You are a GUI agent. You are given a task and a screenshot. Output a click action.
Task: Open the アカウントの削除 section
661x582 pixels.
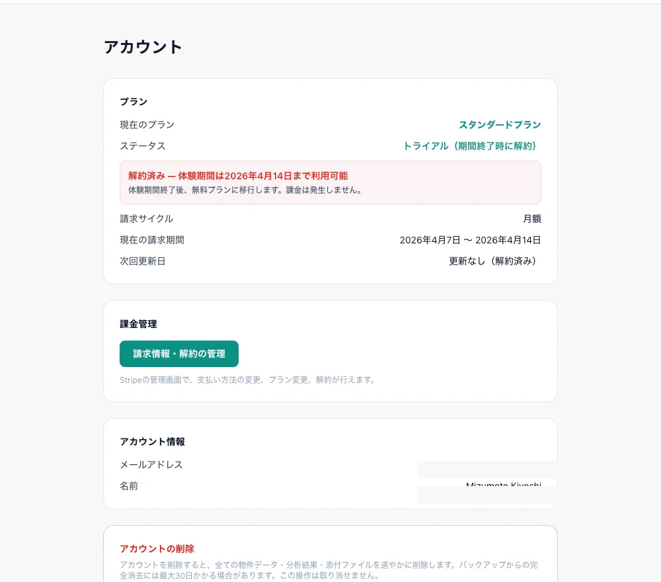tap(157, 548)
